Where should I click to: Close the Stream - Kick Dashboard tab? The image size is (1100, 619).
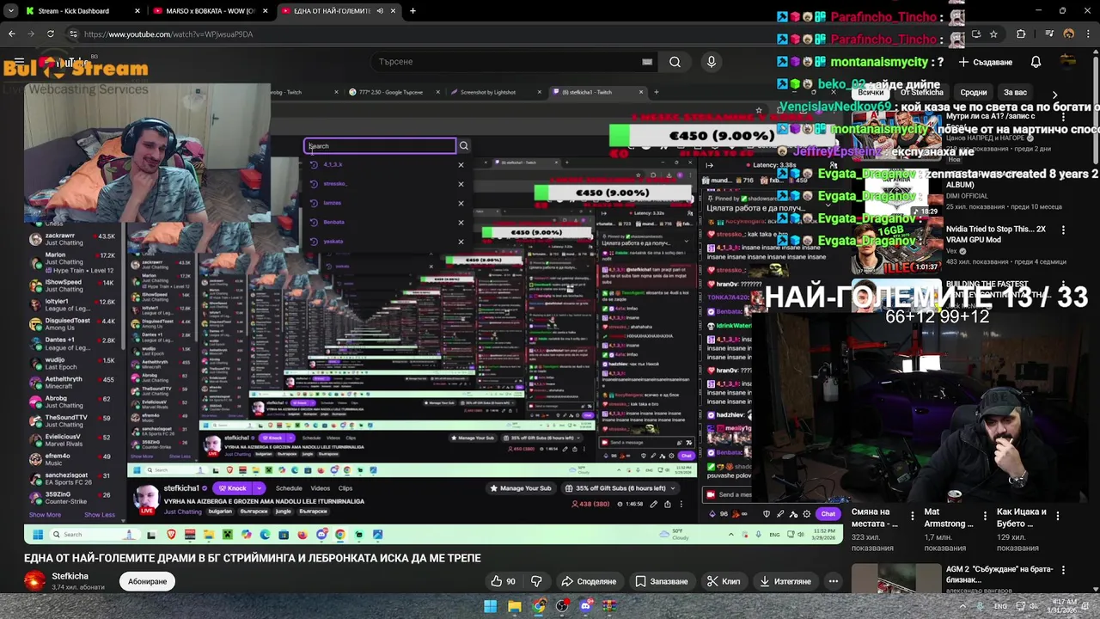click(137, 11)
